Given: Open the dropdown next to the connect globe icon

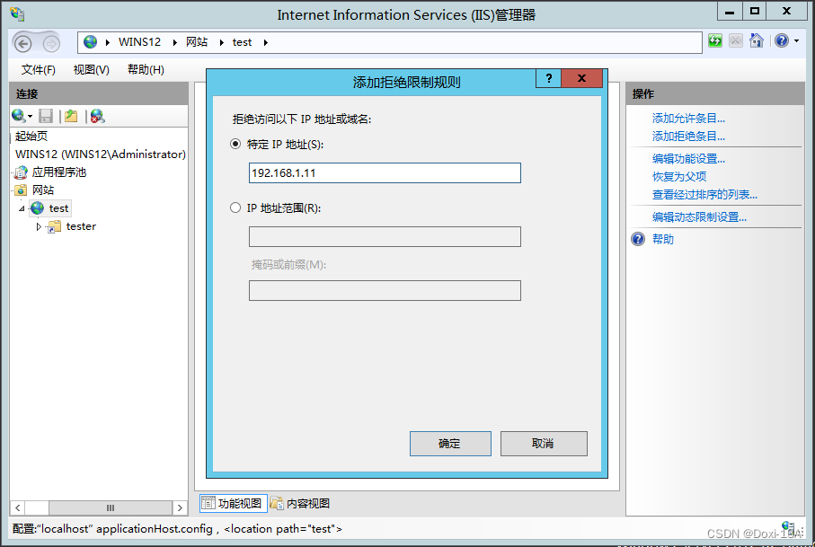Looking at the screenshot, I should [x=29, y=116].
